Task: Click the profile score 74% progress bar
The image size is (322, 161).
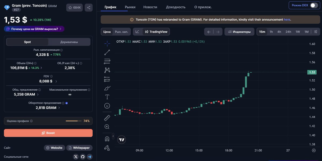Action: click(x=74, y=121)
